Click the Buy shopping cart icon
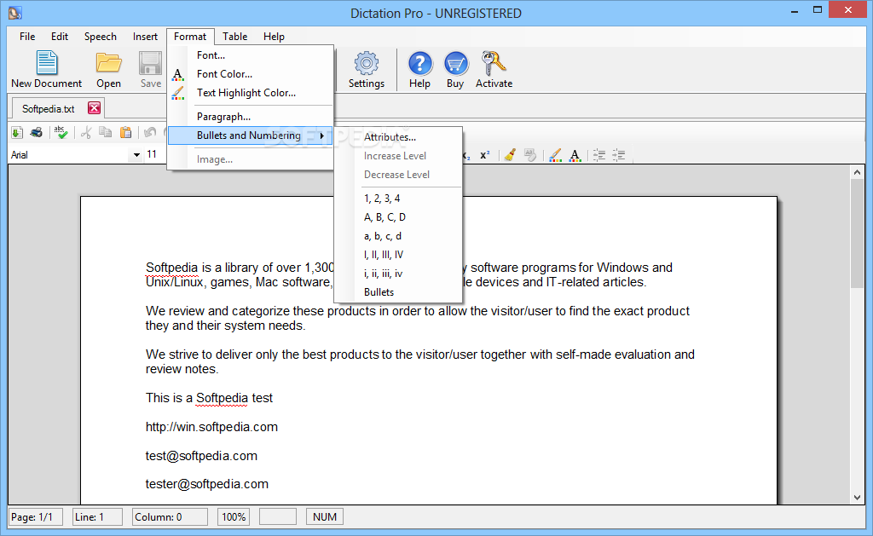The height and width of the screenshot is (536, 873). click(x=455, y=63)
